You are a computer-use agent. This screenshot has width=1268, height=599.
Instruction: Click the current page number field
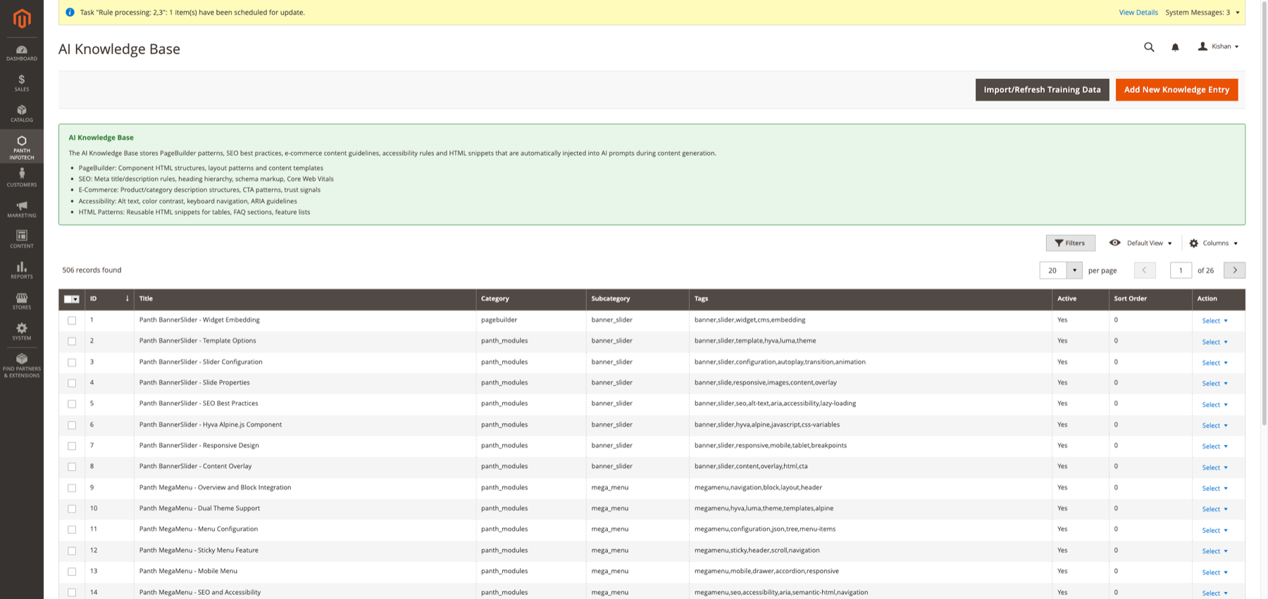[x=1181, y=270]
